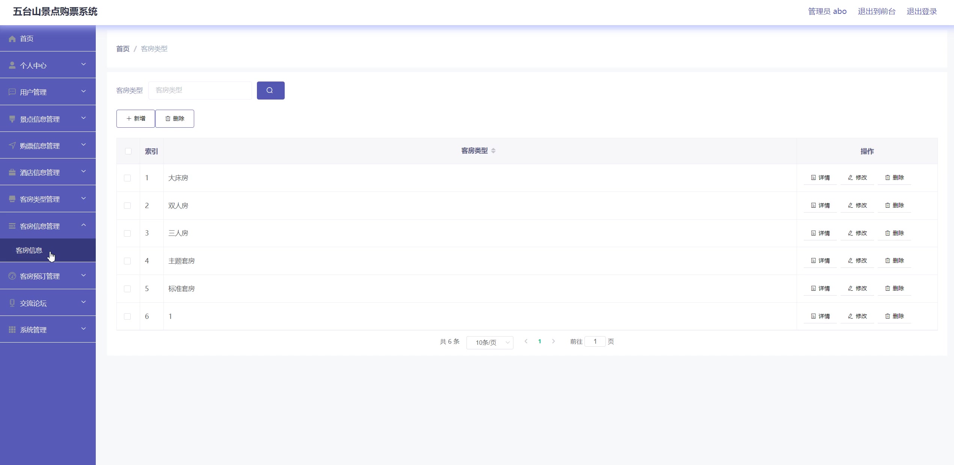The width and height of the screenshot is (954, 465).
Task: Check the select-all header checkbox
Action: (128, 151)
